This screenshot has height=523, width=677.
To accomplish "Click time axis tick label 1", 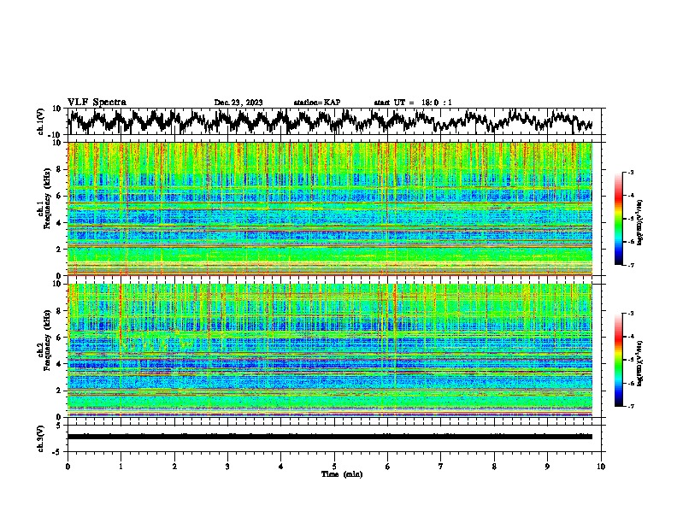I will pyautogui.click(x=121, y=467).
